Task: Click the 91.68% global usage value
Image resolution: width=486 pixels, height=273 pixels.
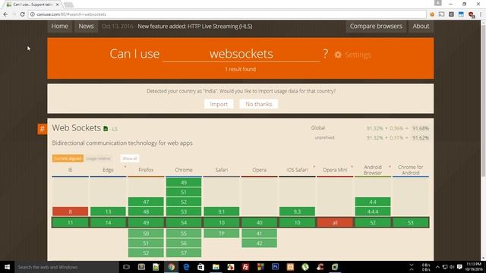Action: 420,128
